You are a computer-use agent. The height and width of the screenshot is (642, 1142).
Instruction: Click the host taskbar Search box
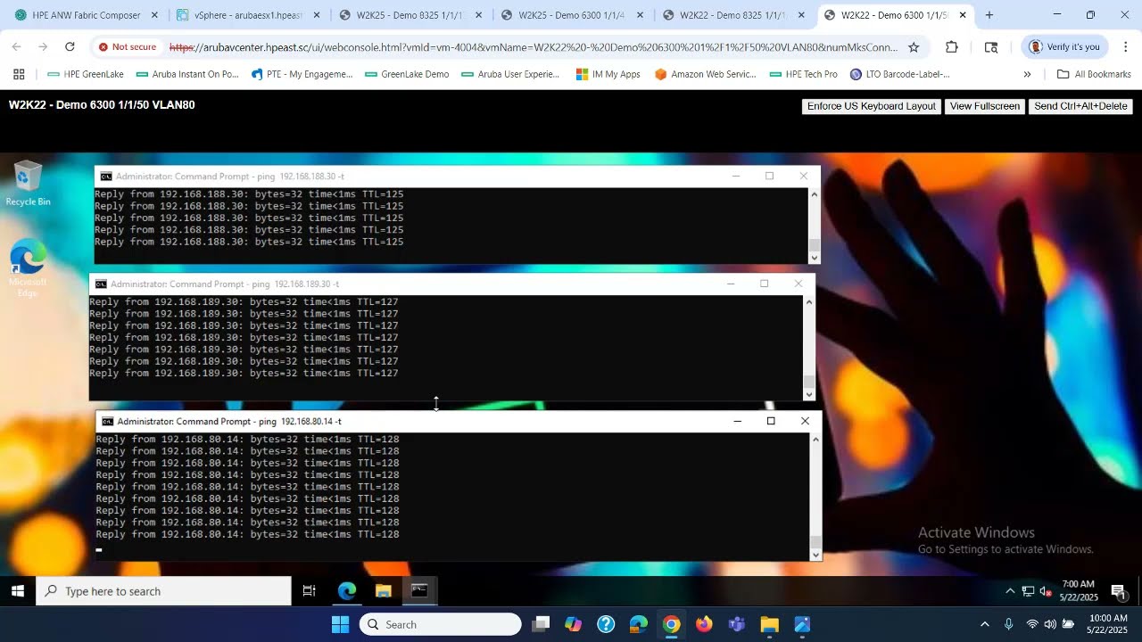coord(441,624)
